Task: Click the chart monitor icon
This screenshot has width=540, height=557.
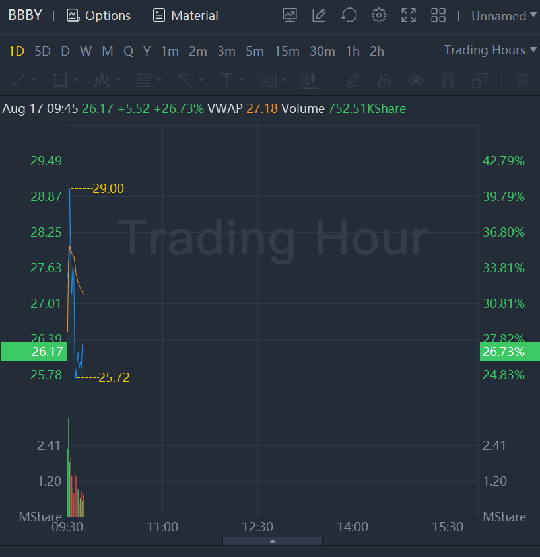Action: click(x=290, y=15)
